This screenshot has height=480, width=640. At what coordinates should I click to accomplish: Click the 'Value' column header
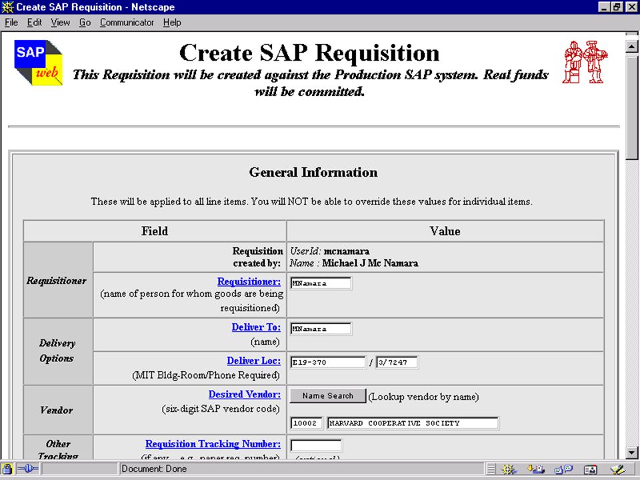[x=445, y=231]
